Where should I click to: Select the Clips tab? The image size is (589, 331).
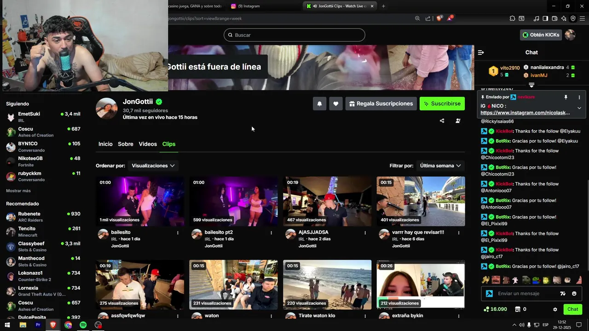(x=169, y=144)
